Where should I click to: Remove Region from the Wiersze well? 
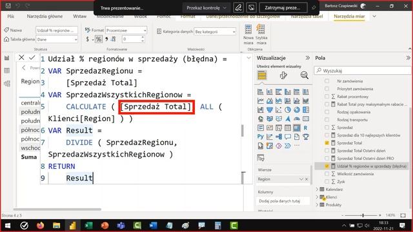307,179
